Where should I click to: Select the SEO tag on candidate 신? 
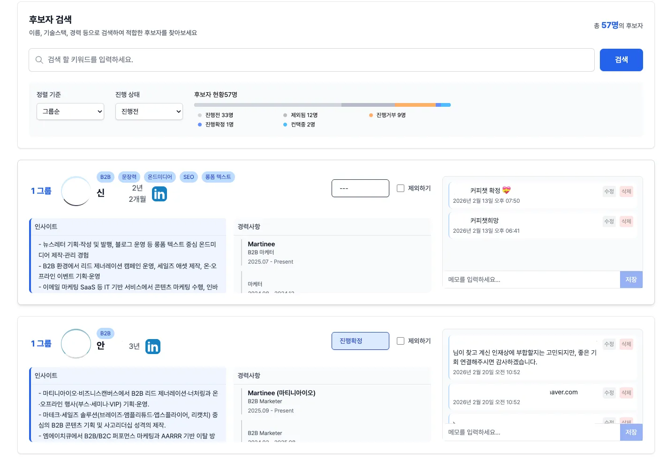pyautogui.click(x=189, y=177)
